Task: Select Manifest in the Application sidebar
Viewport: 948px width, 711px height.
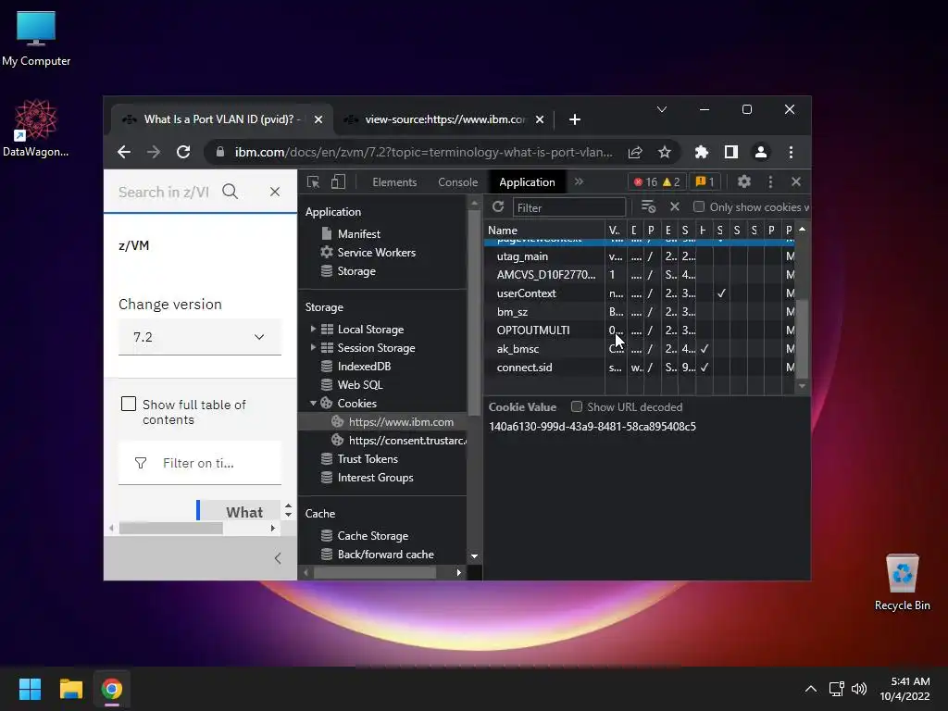Action: tap(358, 233)
